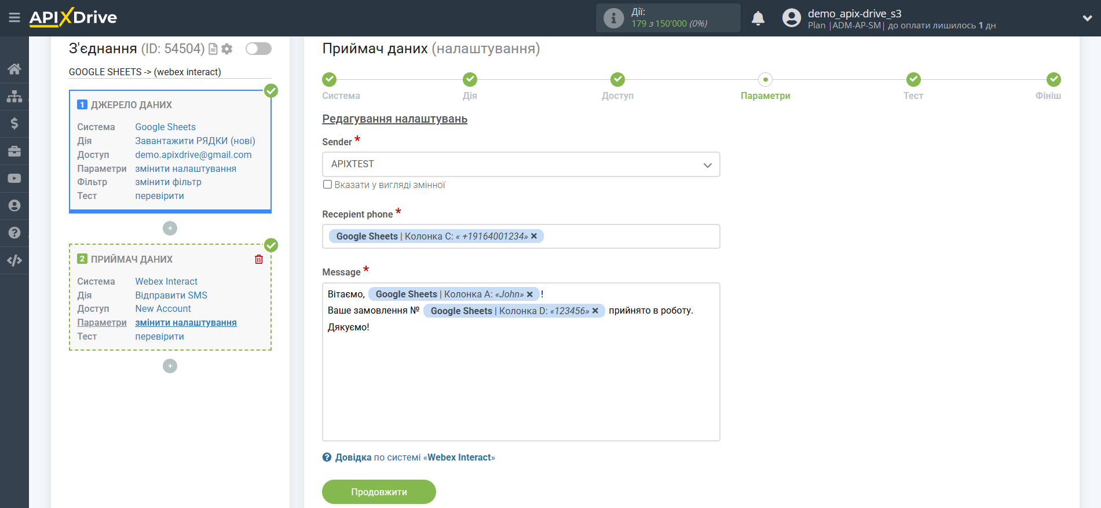The height and width of the screenshot is (508, 1101).
Task: Remove the Колонка C phone tag
Action: coord(534,236)
